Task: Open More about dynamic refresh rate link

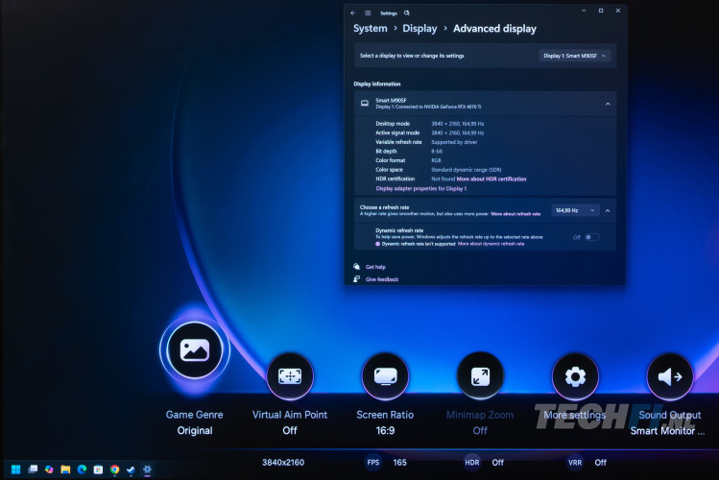Action: click(x=491, y=244)
